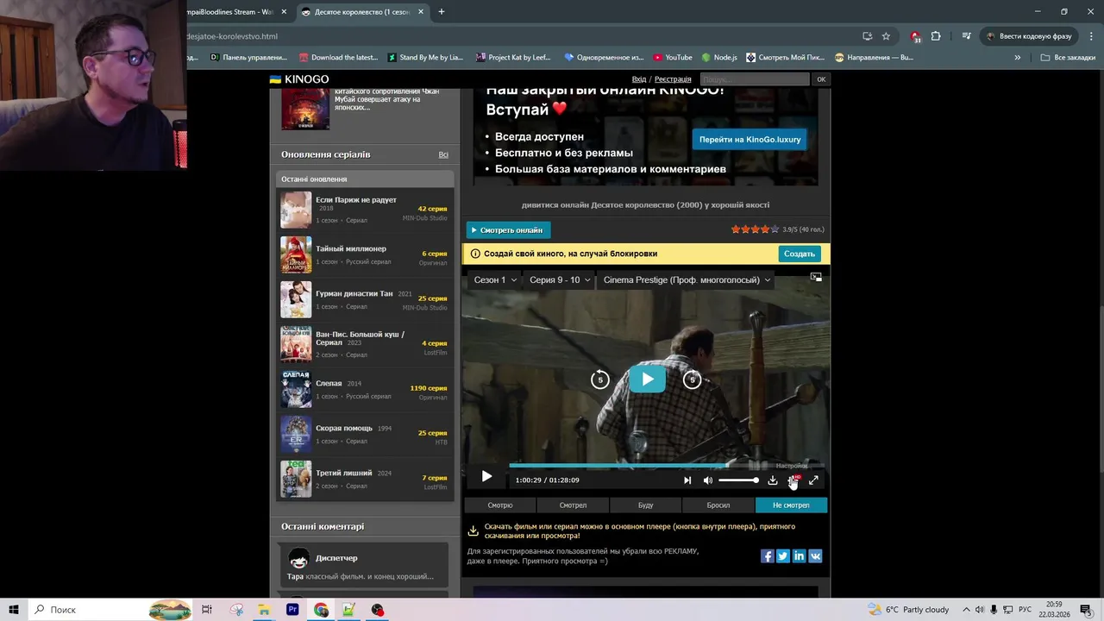1104x621 pixels.
Task: Select the Смотрел status tab
Action: pos(573,505)
